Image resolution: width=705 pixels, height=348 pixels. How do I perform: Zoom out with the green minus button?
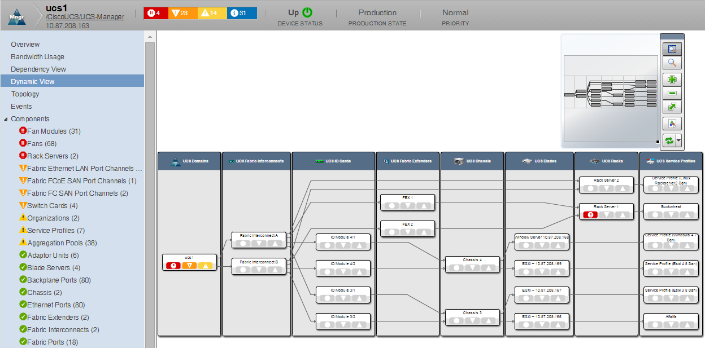click(672, 93)
